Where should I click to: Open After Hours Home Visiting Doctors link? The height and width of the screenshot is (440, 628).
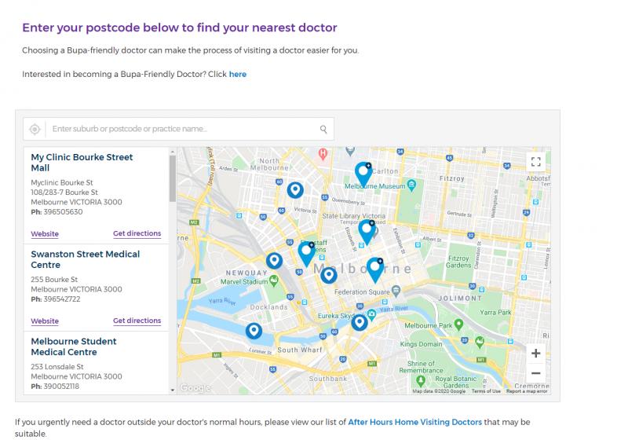[x=415, y=422]
